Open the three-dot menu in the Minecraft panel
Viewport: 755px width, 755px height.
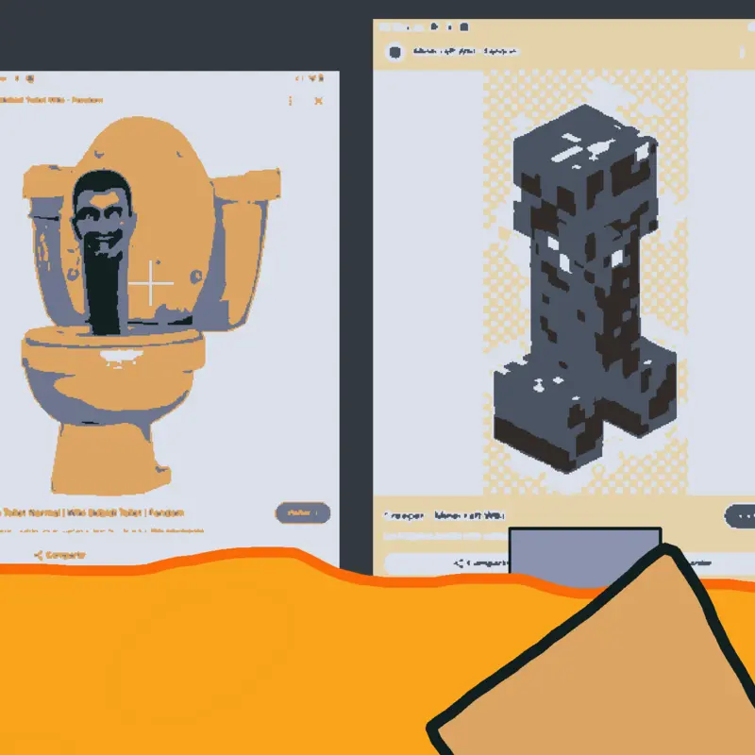tap(742, 52)
